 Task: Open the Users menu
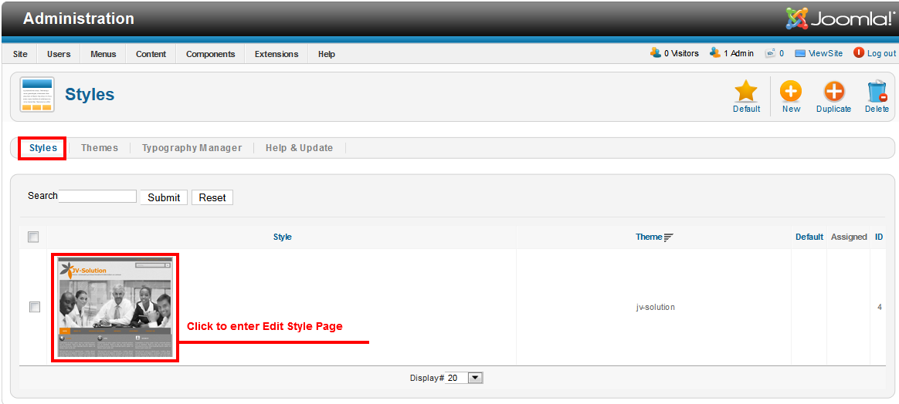click(x=59, y=54)
